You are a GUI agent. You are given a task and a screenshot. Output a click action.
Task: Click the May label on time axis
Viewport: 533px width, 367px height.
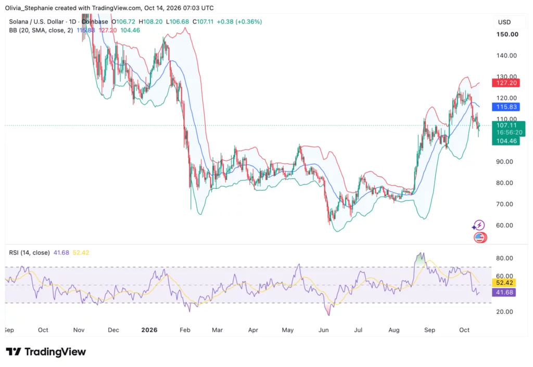pos(287,330)
